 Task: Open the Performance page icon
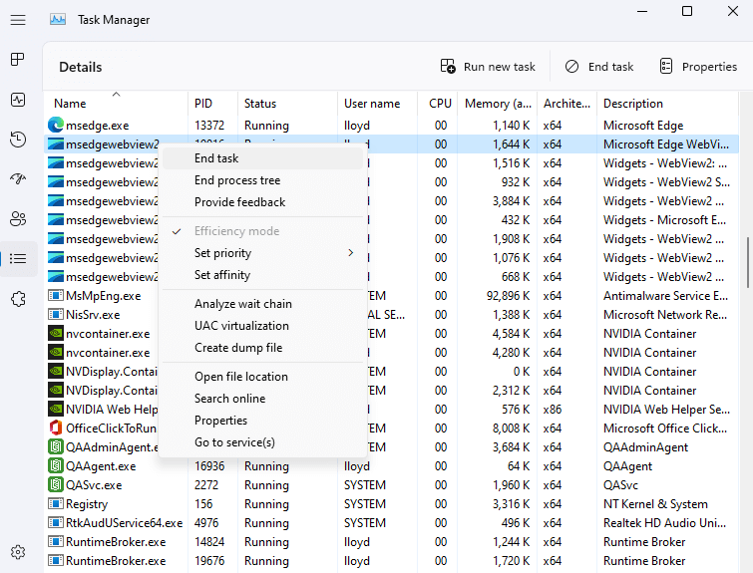[x=18, y=100]
